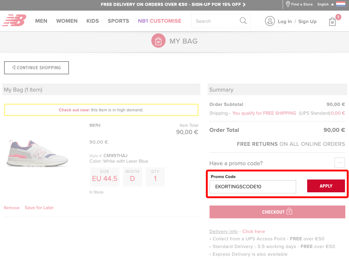
Task: Click the pink My Bag circle icon
Action: [x=158, y=41]
